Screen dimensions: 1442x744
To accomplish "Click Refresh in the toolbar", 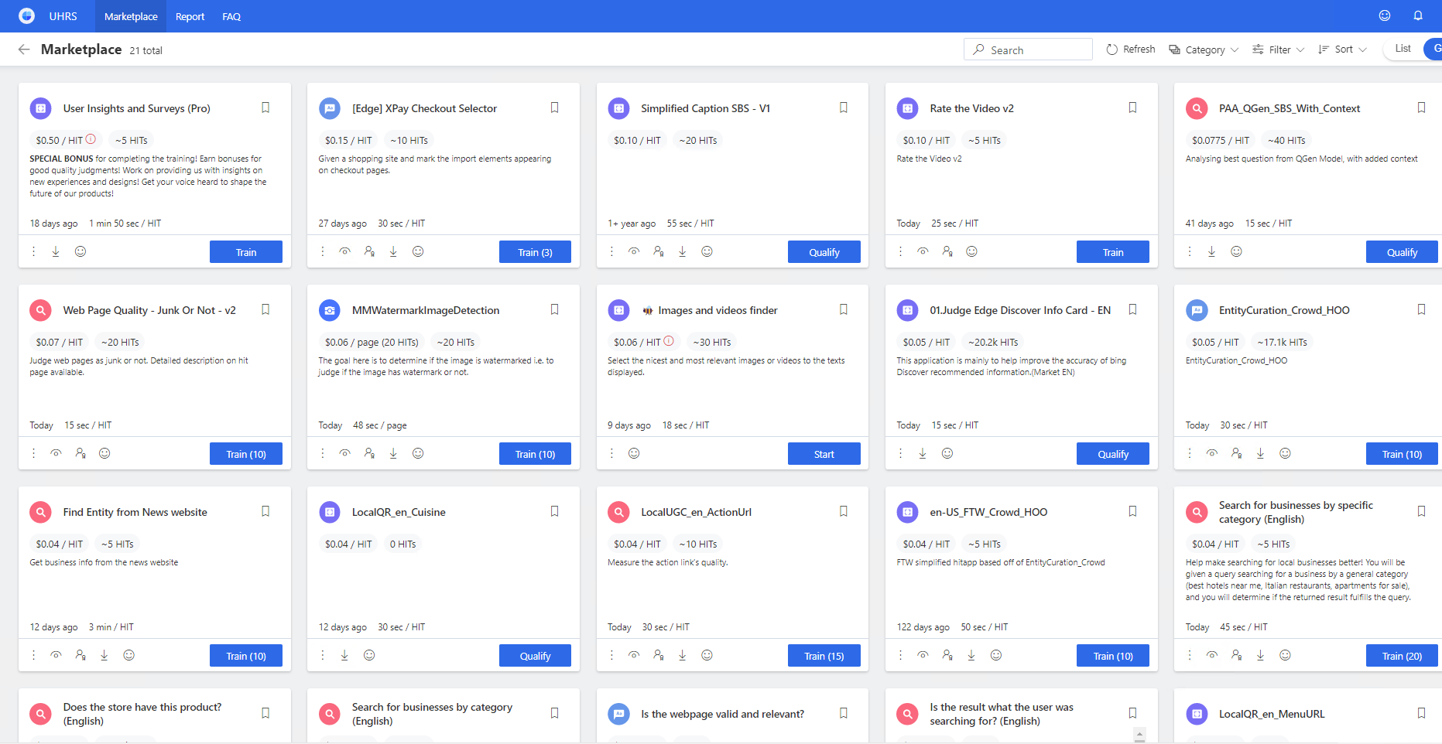I will [1131, 49].
